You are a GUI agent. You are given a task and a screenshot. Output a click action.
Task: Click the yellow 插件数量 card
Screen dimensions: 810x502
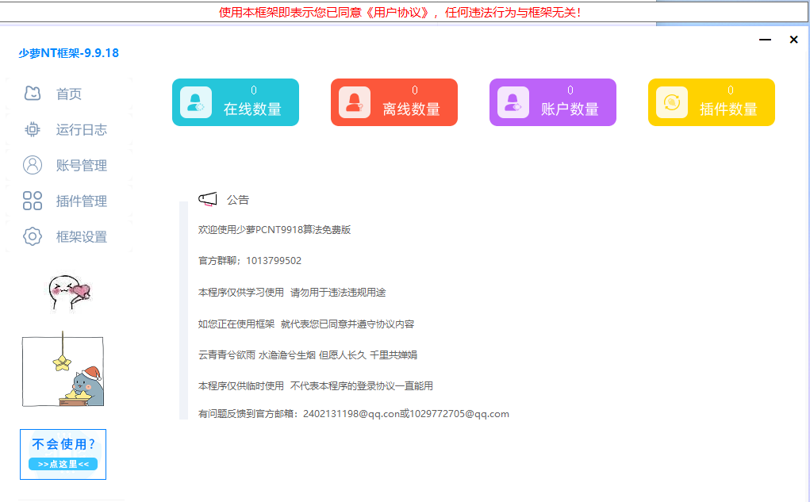pos(711,102)
